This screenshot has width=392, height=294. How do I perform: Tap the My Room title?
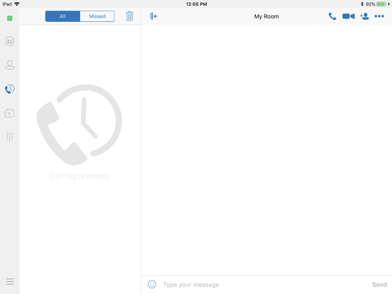266,17
